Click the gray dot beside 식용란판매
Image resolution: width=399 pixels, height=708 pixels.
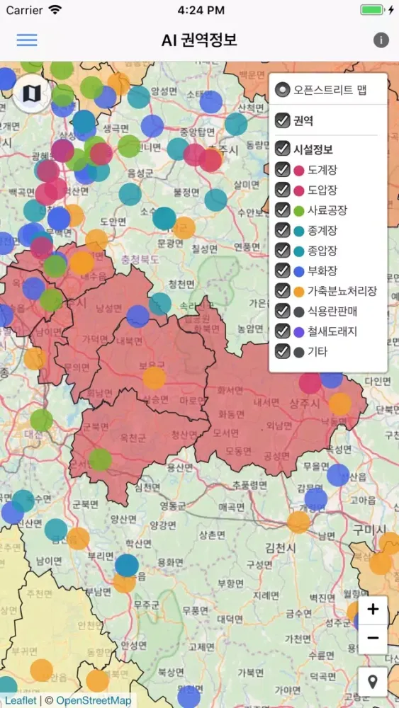click(x=298, y=312)
